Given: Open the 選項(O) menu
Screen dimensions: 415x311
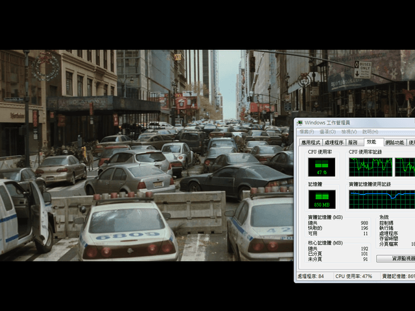Looking at the screenshot, I should coord(327,132).
